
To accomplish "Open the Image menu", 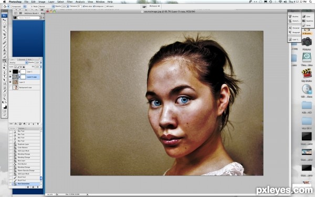I will coord(42,2).
